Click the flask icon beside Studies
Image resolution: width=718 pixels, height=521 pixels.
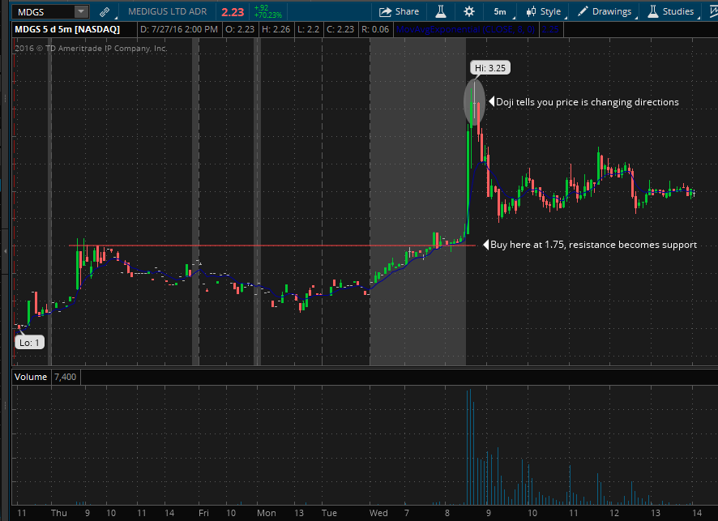click(x=653, y=11)
